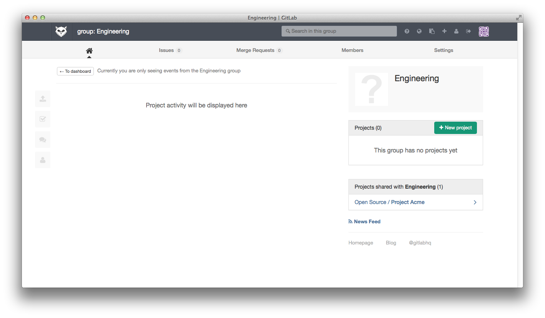Click the globe explore icon in the header
The image size is (545, 318).
(x=419, y=31)
